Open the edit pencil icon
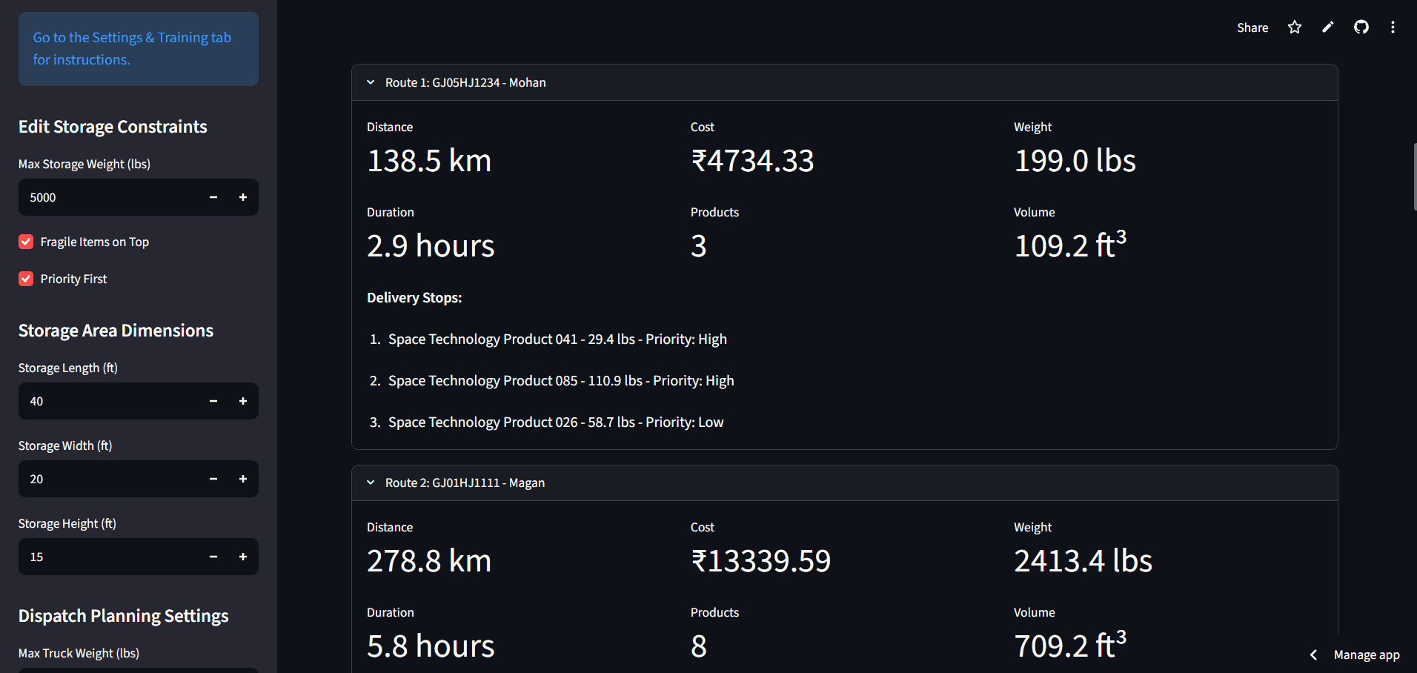Screen dimensions: 1417x673 tap(1328, 27)
